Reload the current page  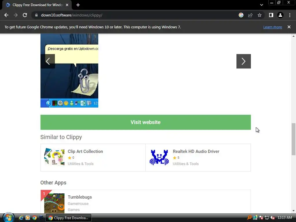pyautogui.click(x=25, y=15)
